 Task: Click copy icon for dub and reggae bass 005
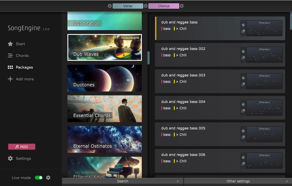pos(243,137)
